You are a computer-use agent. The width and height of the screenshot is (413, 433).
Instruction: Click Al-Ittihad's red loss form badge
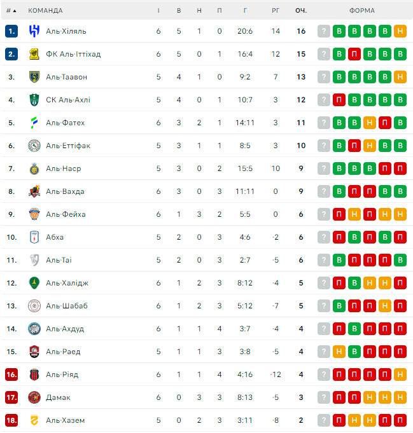pyautogui.click(x=354, y=54)
